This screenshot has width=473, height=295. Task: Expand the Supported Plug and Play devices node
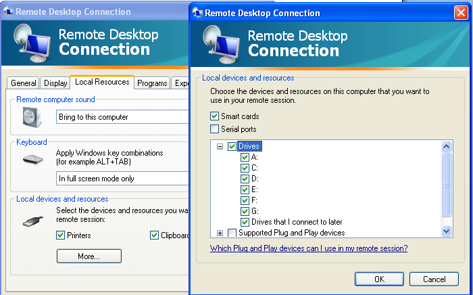(x=220, y=233)
